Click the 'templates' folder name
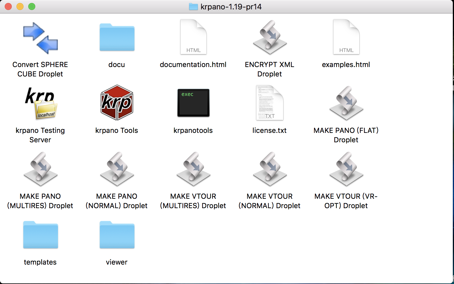The image size is (454, 284). click(40, 262)
